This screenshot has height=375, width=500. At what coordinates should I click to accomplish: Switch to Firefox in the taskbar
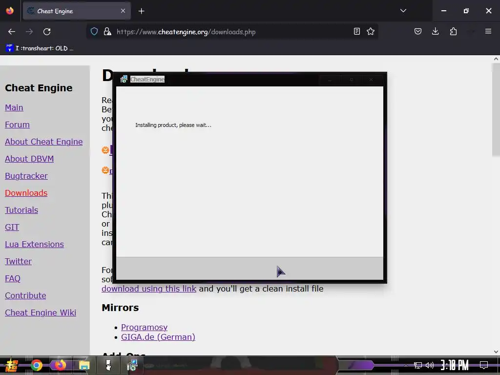(60, 365)
